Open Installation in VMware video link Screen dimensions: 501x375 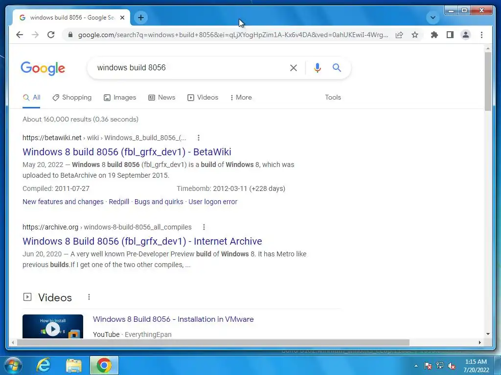coord(173,319)
